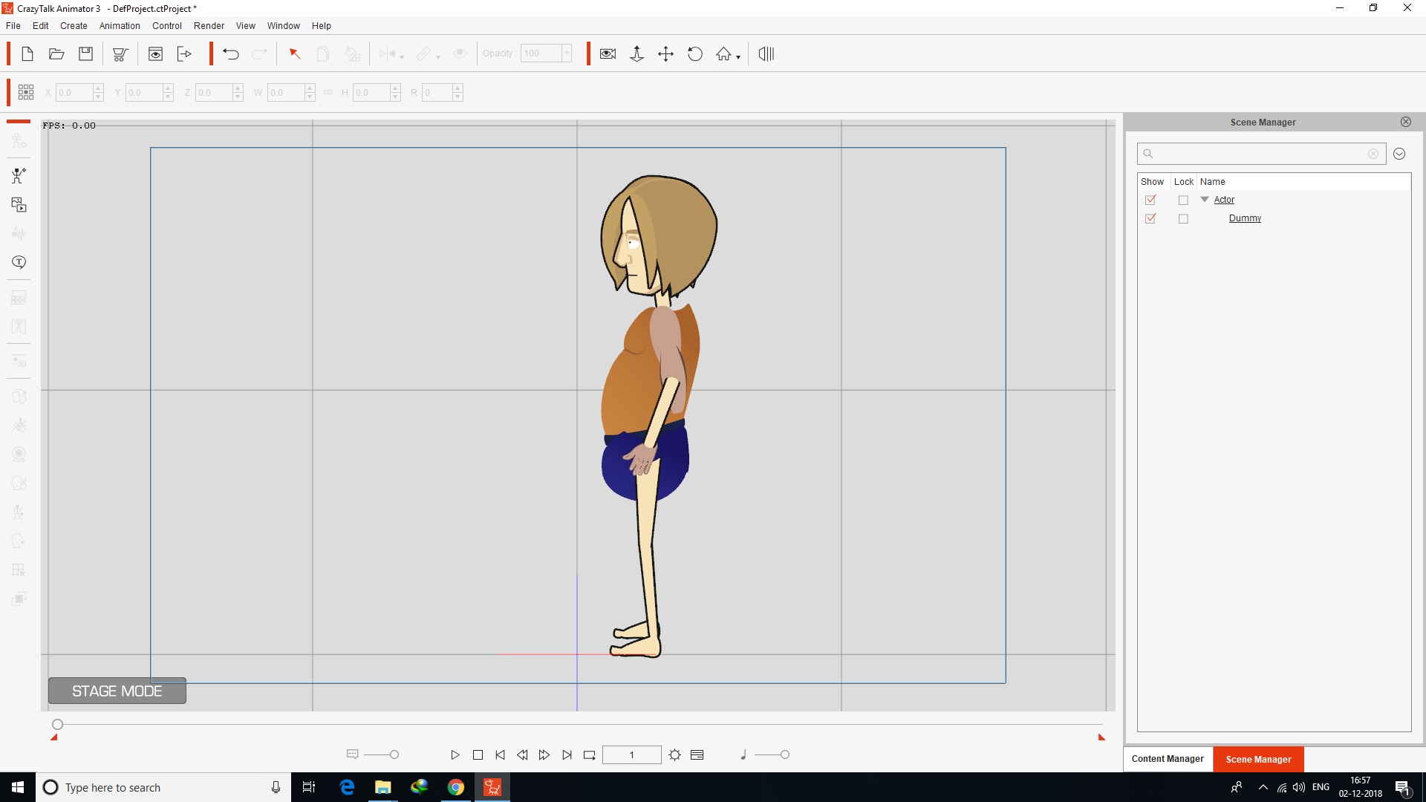The width and height of the screenshot is (1426, 802).
Task: Increase the X value stepper
Action: pos(98,88)
